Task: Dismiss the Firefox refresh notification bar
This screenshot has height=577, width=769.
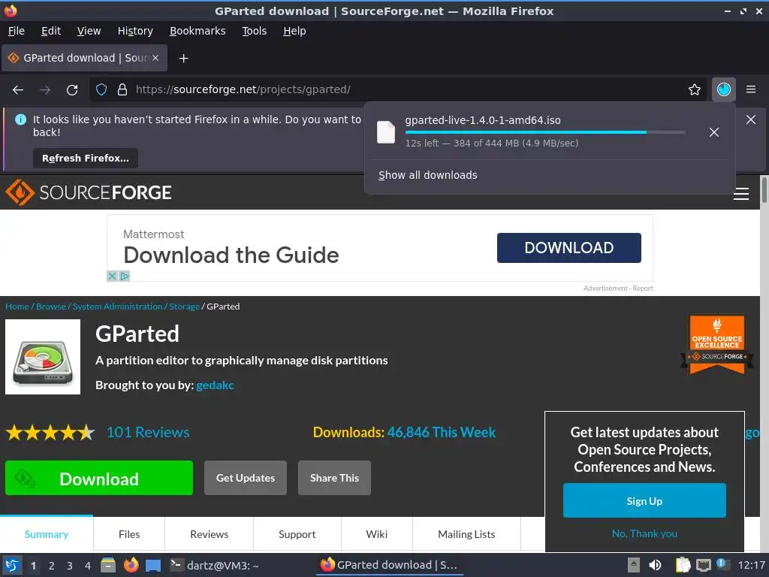Action: click(751, 119)
